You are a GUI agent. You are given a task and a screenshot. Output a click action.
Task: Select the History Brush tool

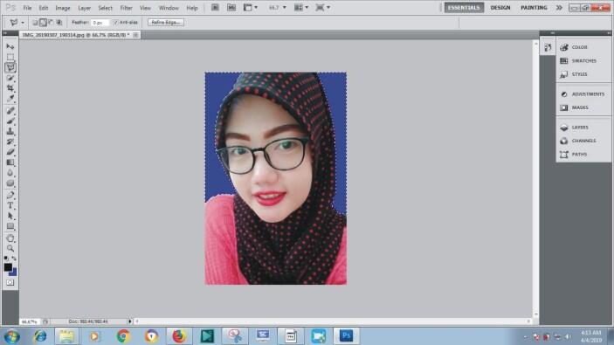[x=10, y=141]
